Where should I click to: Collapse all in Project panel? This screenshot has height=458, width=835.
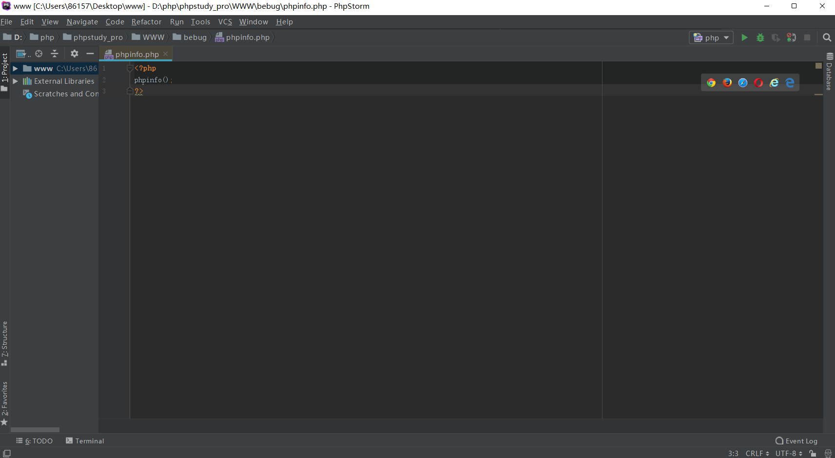[x=55, y=54]
